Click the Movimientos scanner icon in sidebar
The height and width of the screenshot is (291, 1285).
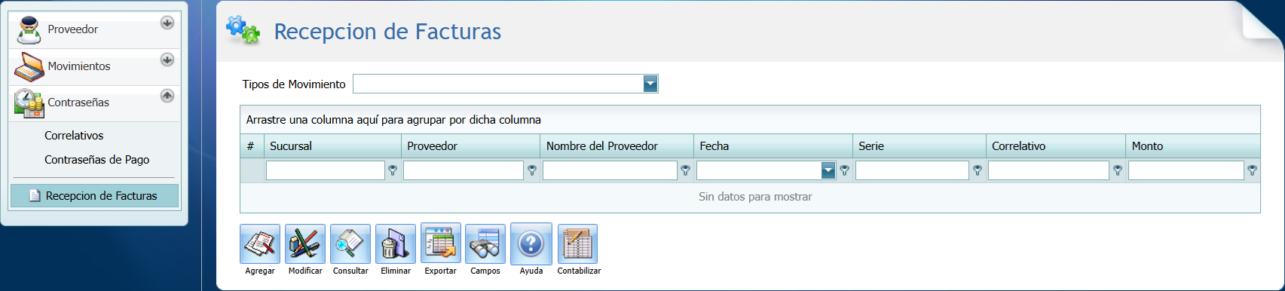point(29,67)
